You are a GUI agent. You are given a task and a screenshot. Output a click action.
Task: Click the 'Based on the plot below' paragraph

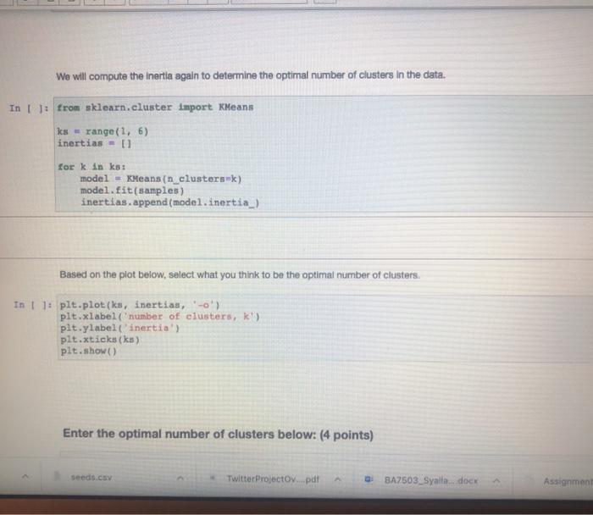(x=240, y=274)
